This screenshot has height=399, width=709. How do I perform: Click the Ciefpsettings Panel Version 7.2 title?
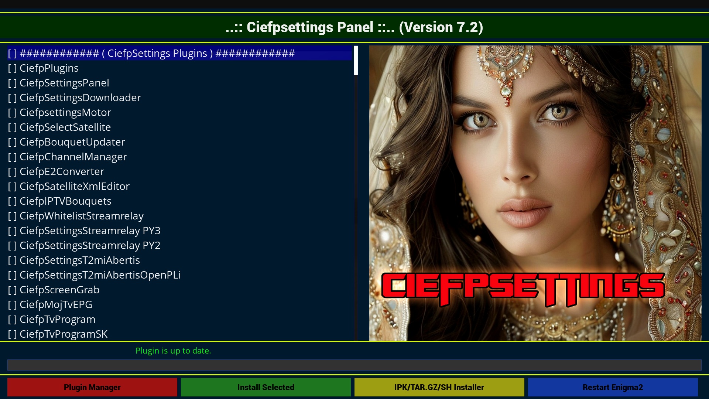pyautogui.click(x=354, y=27)
